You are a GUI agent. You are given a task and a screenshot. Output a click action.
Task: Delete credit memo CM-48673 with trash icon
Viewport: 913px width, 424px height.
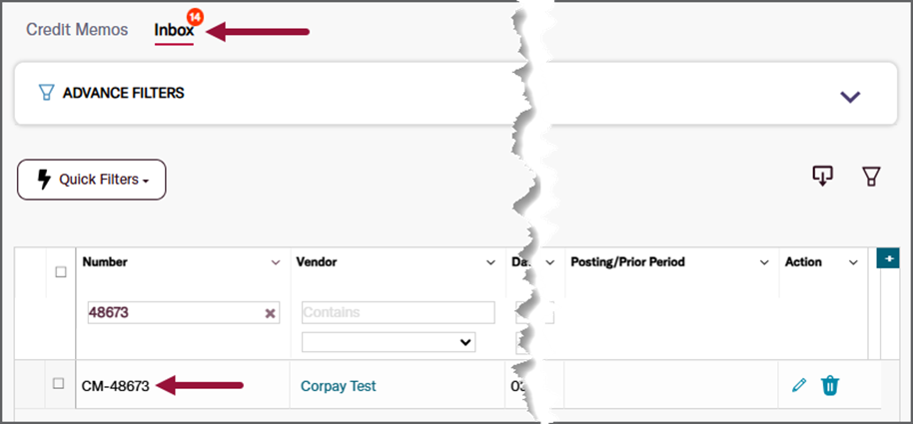pos(830,385)
